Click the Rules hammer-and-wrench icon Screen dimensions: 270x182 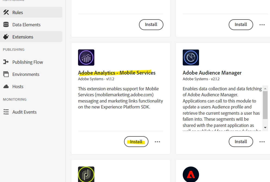[6, 12]
